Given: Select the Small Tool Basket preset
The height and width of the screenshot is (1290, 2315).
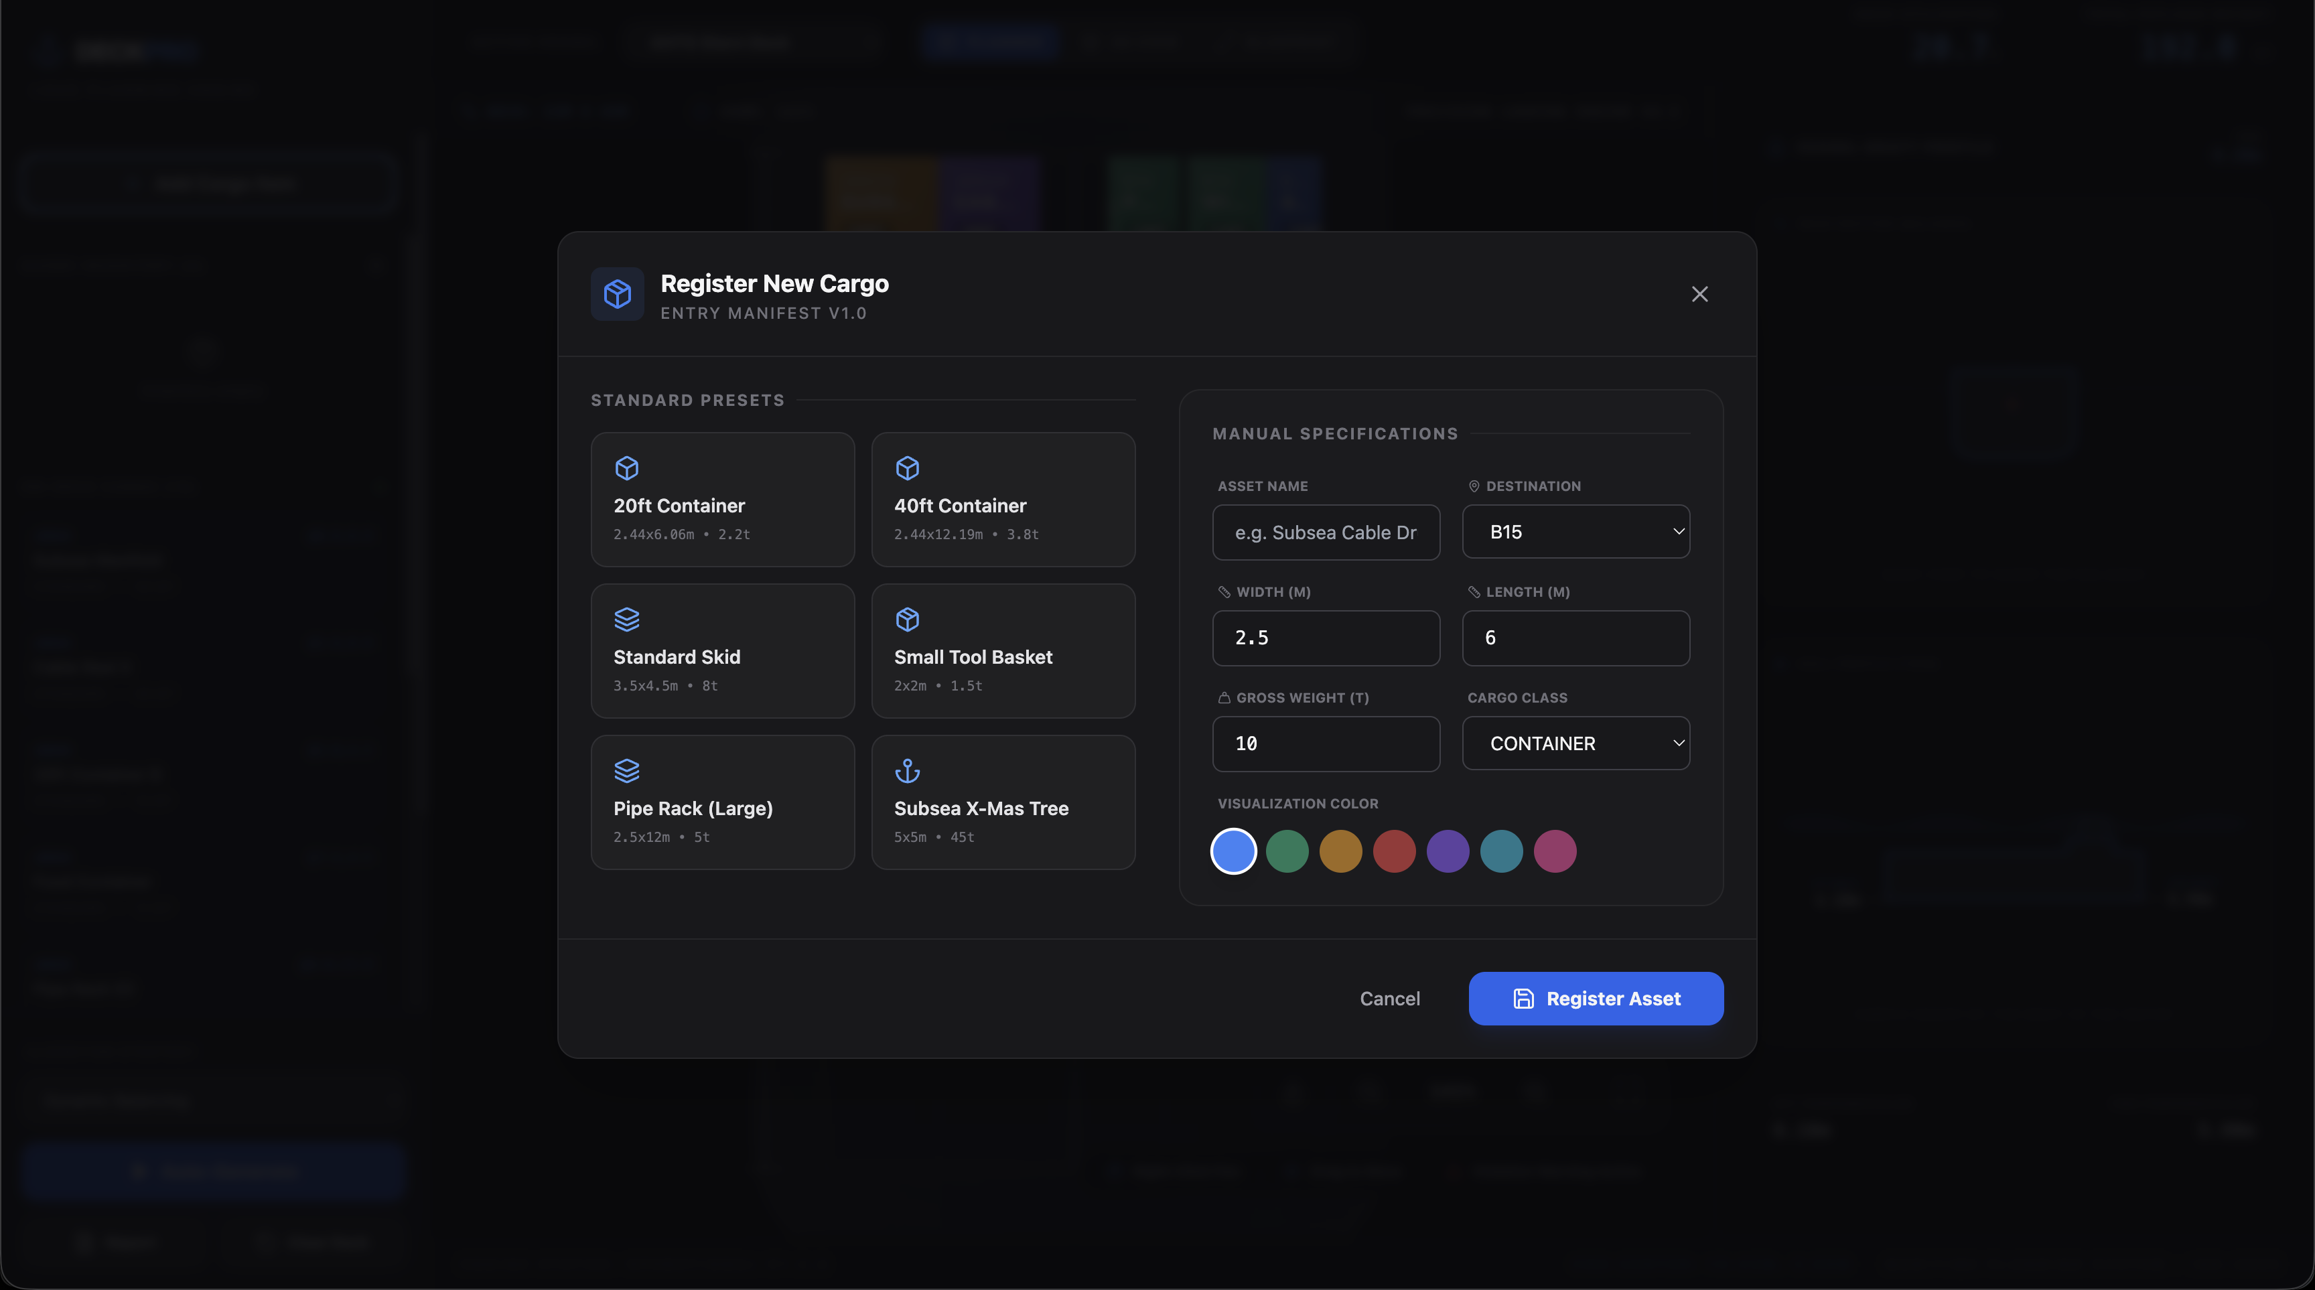Looking at the screenshot, I should click(1003, 650).
